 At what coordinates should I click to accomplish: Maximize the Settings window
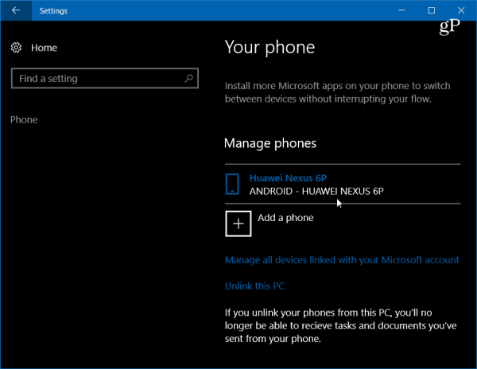[432, 10]
